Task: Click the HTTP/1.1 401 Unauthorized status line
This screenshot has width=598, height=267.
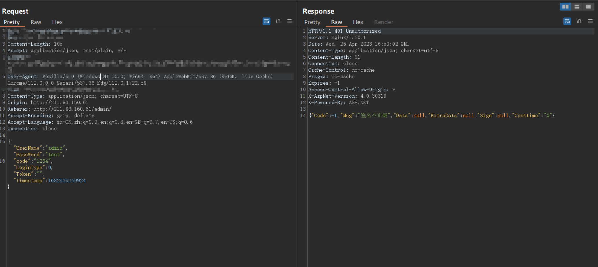Action: [344, 31]
